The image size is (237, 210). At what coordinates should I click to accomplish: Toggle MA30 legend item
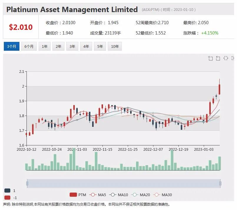(x=163, y=195)
